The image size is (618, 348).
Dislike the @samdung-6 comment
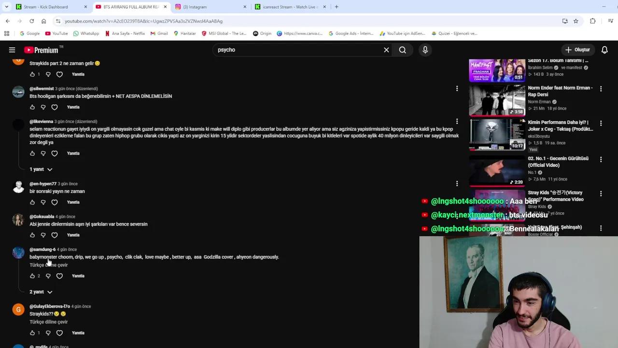click(48, 276)
